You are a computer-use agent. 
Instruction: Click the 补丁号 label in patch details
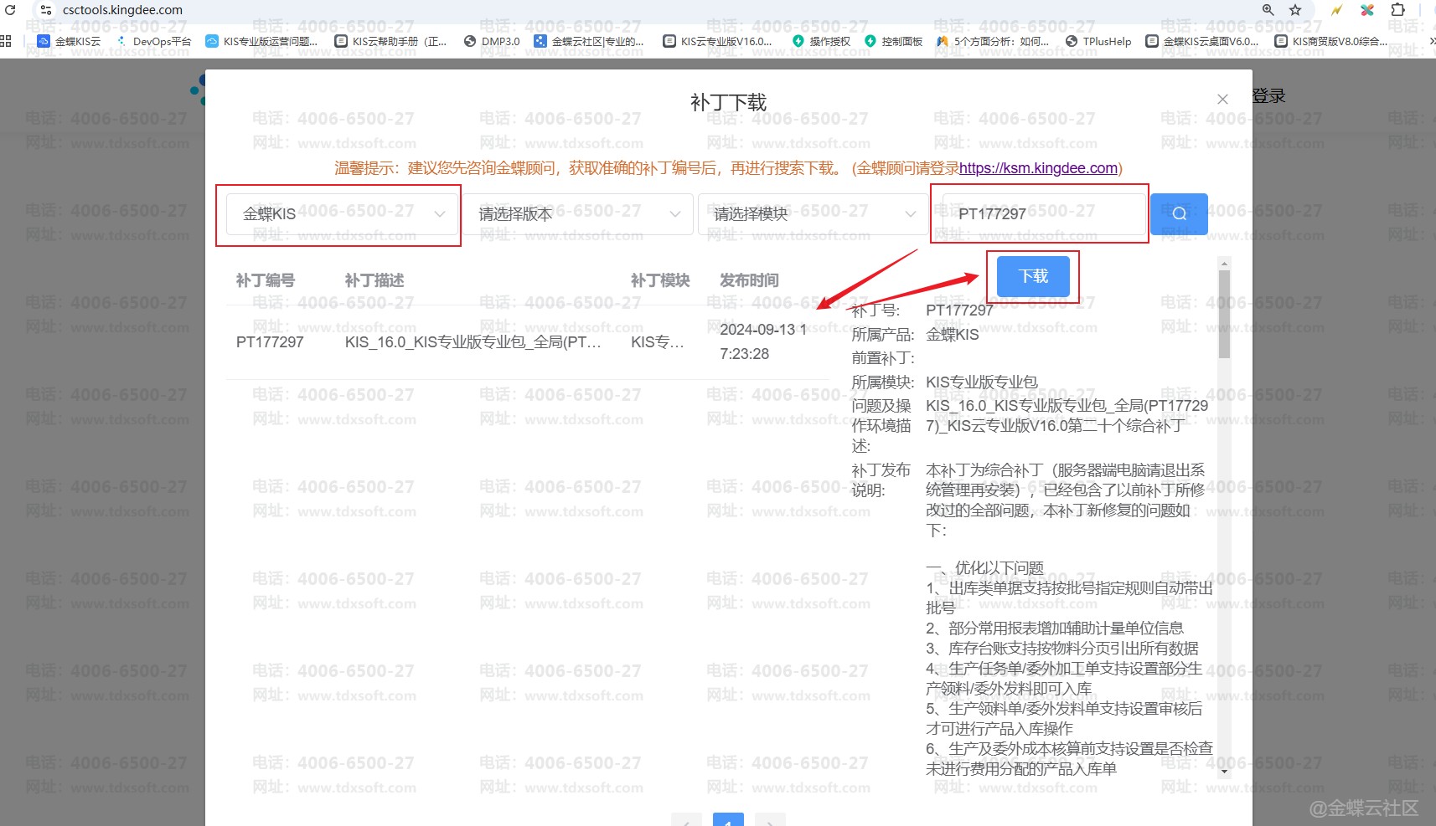876,310
